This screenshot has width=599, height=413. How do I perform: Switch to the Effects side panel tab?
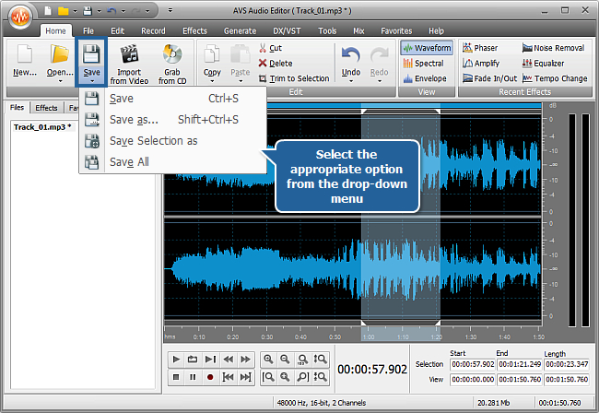click(46, 108)
